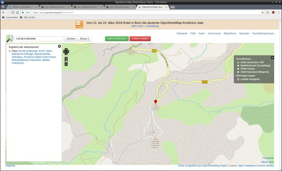Open the Legende link

click(x=10, y=166)
